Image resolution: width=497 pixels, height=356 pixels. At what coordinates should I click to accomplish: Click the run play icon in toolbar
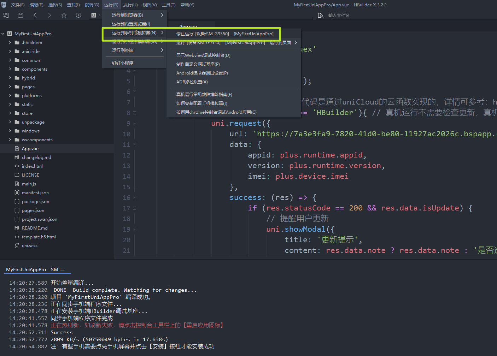tap(78, 15)
